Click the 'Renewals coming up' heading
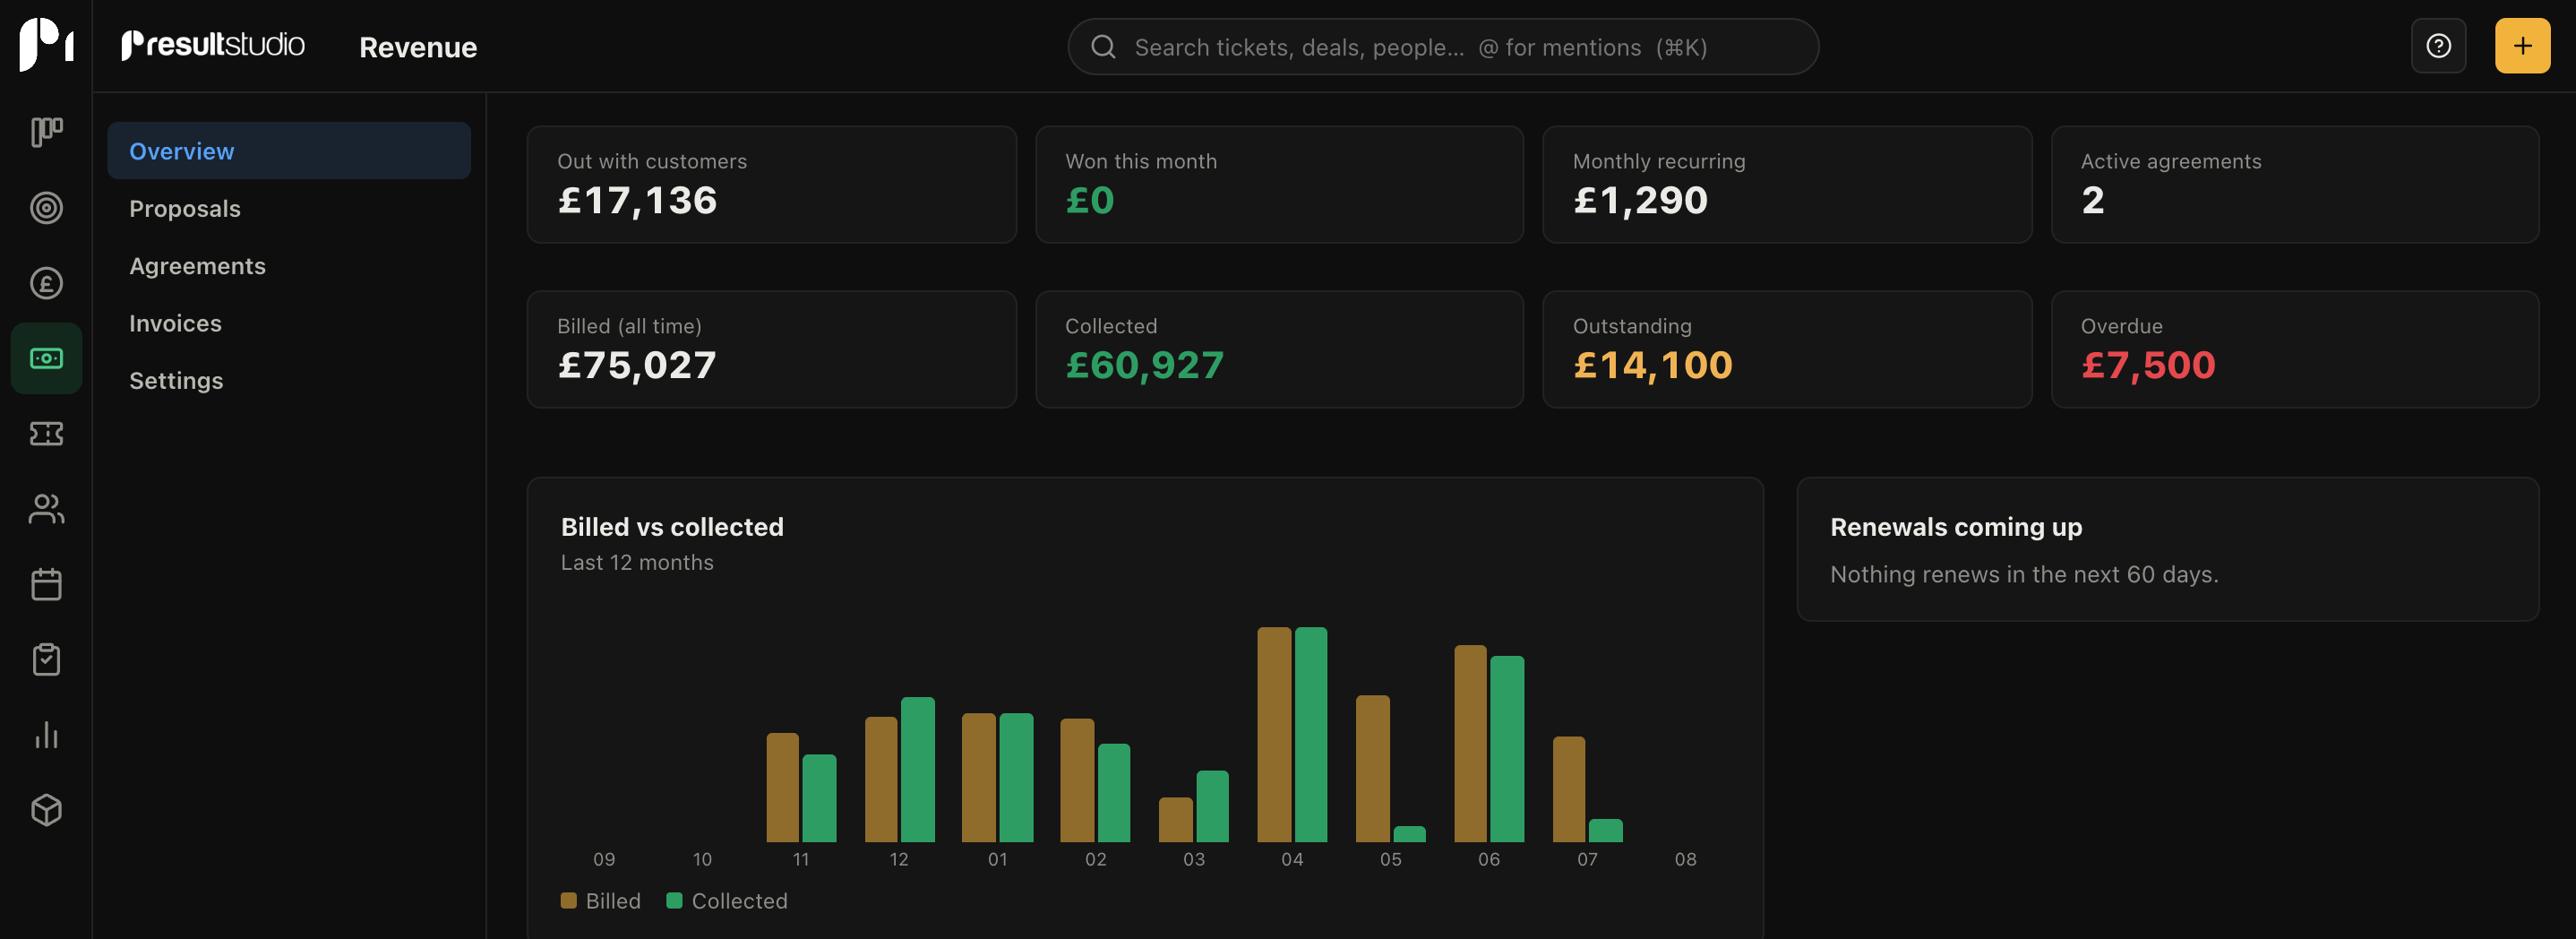 1956,527
